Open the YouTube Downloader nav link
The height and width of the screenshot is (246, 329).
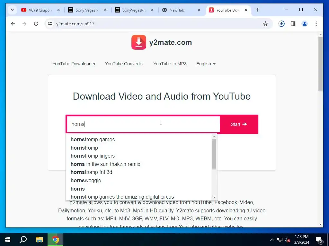74,64
